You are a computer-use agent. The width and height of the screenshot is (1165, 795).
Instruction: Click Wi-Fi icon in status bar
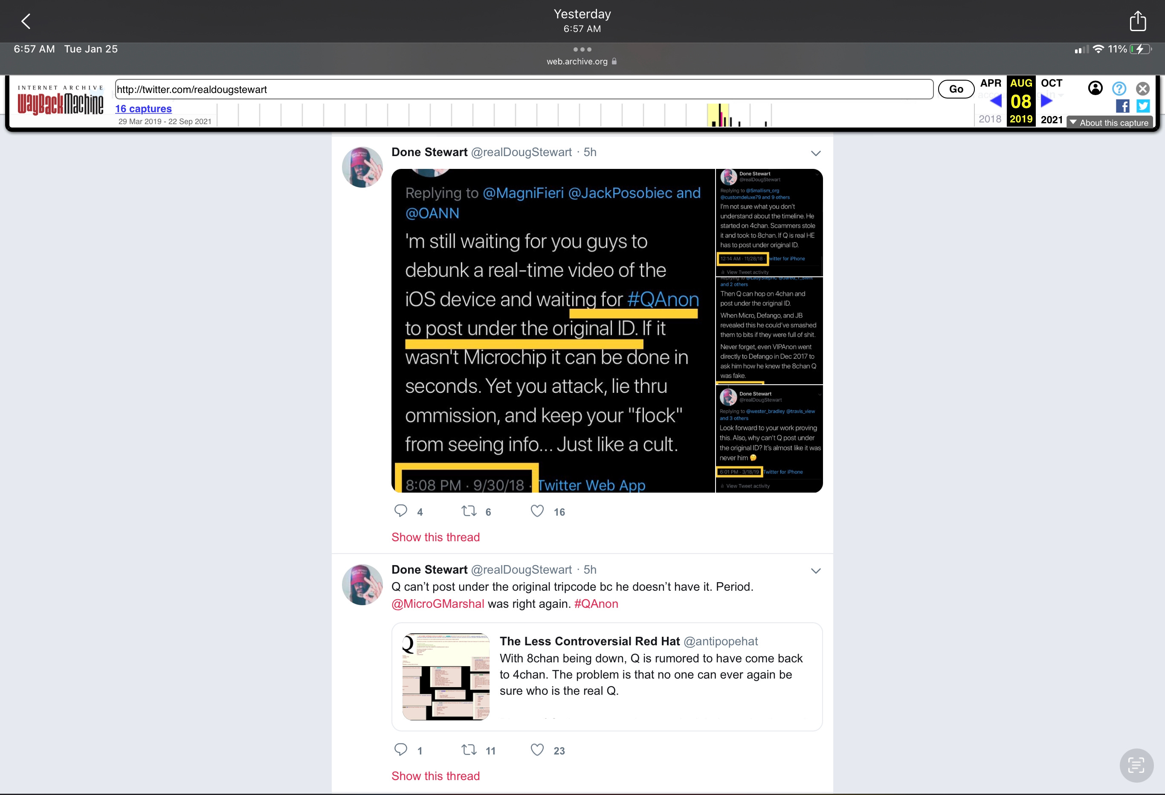coord(1098,49)
